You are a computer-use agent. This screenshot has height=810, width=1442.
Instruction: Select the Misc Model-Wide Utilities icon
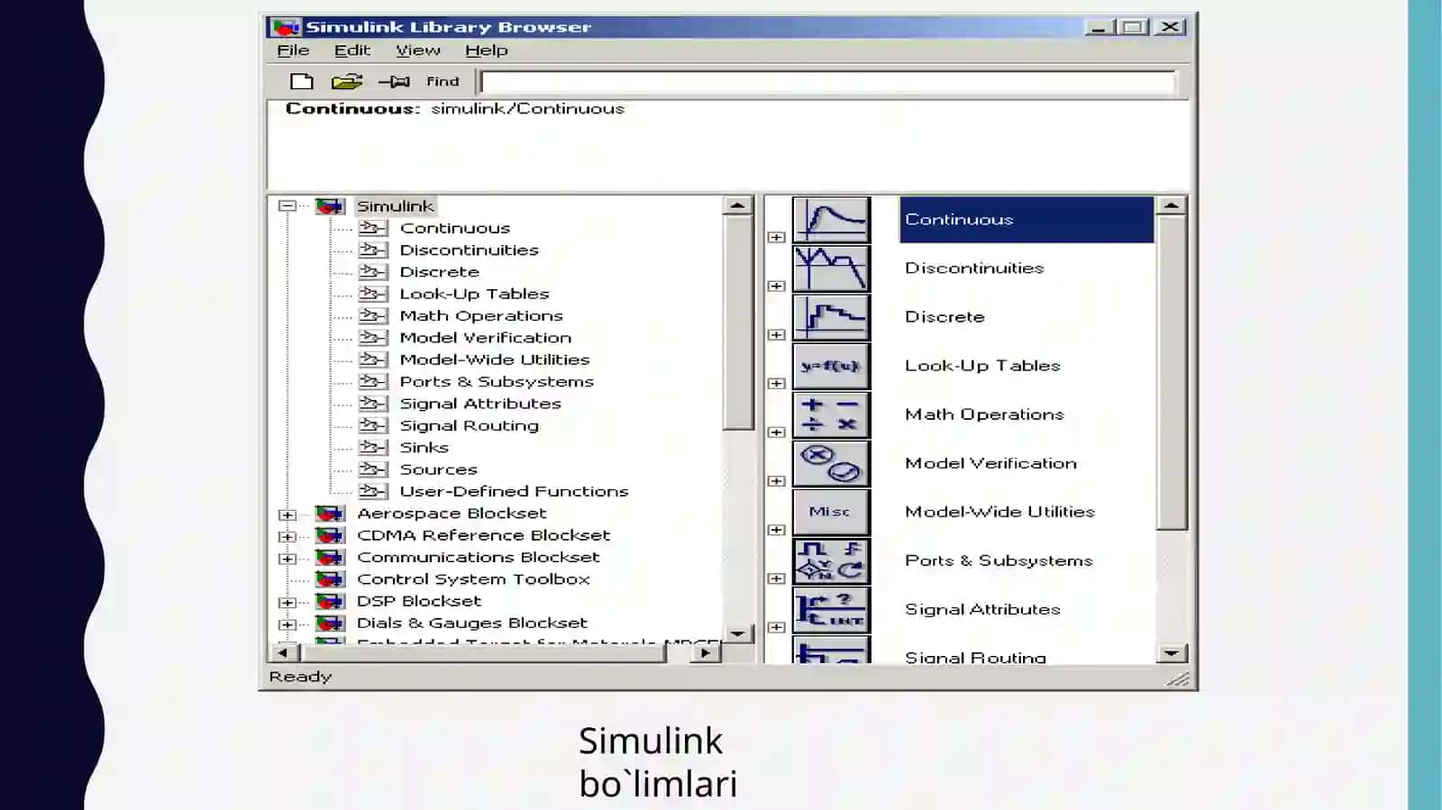coord(831,512)
